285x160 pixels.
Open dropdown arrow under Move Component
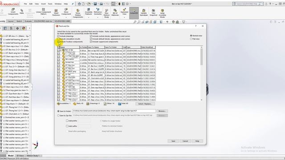tap(66, 17)
